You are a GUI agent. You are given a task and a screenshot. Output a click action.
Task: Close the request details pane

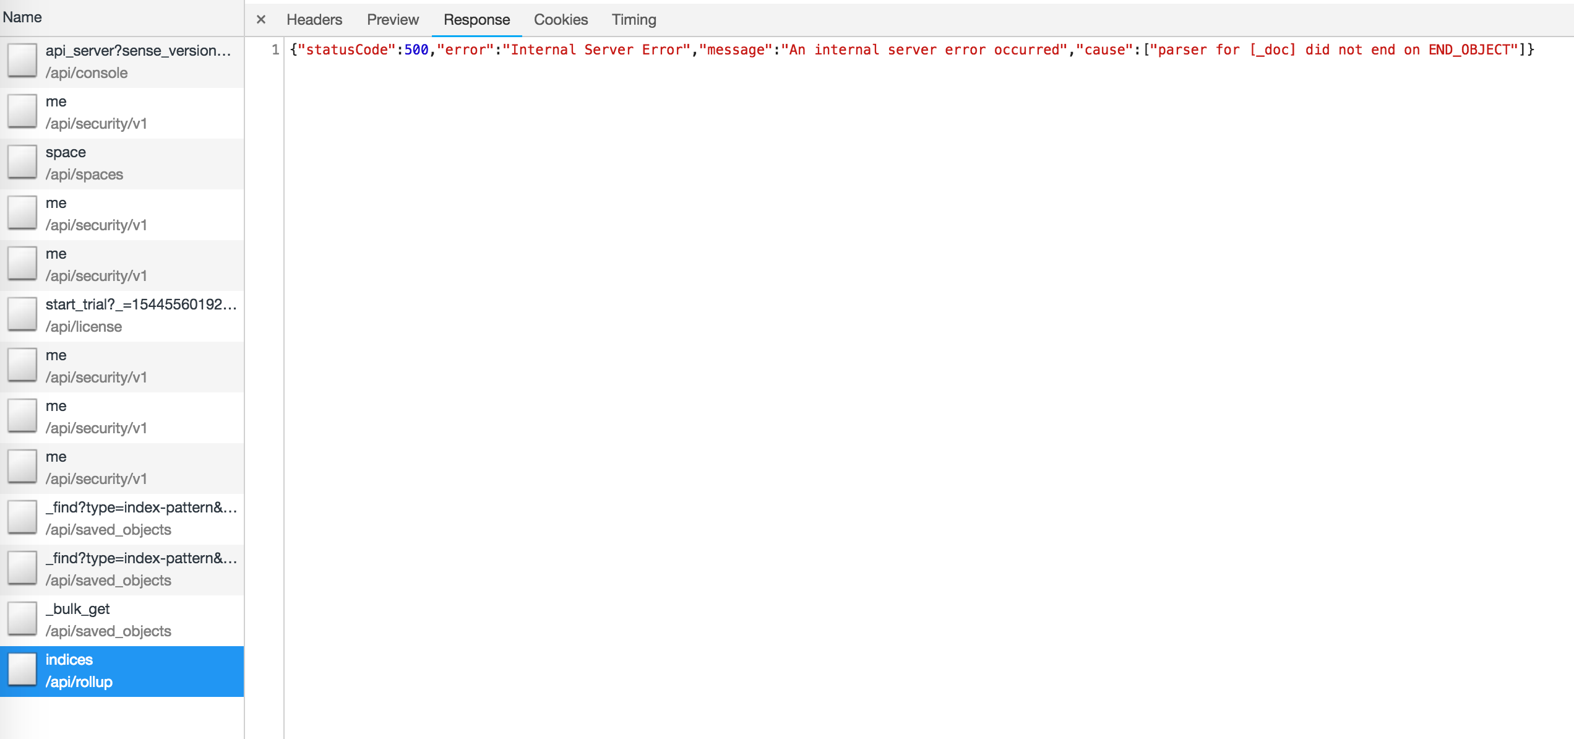pos(260,19)
